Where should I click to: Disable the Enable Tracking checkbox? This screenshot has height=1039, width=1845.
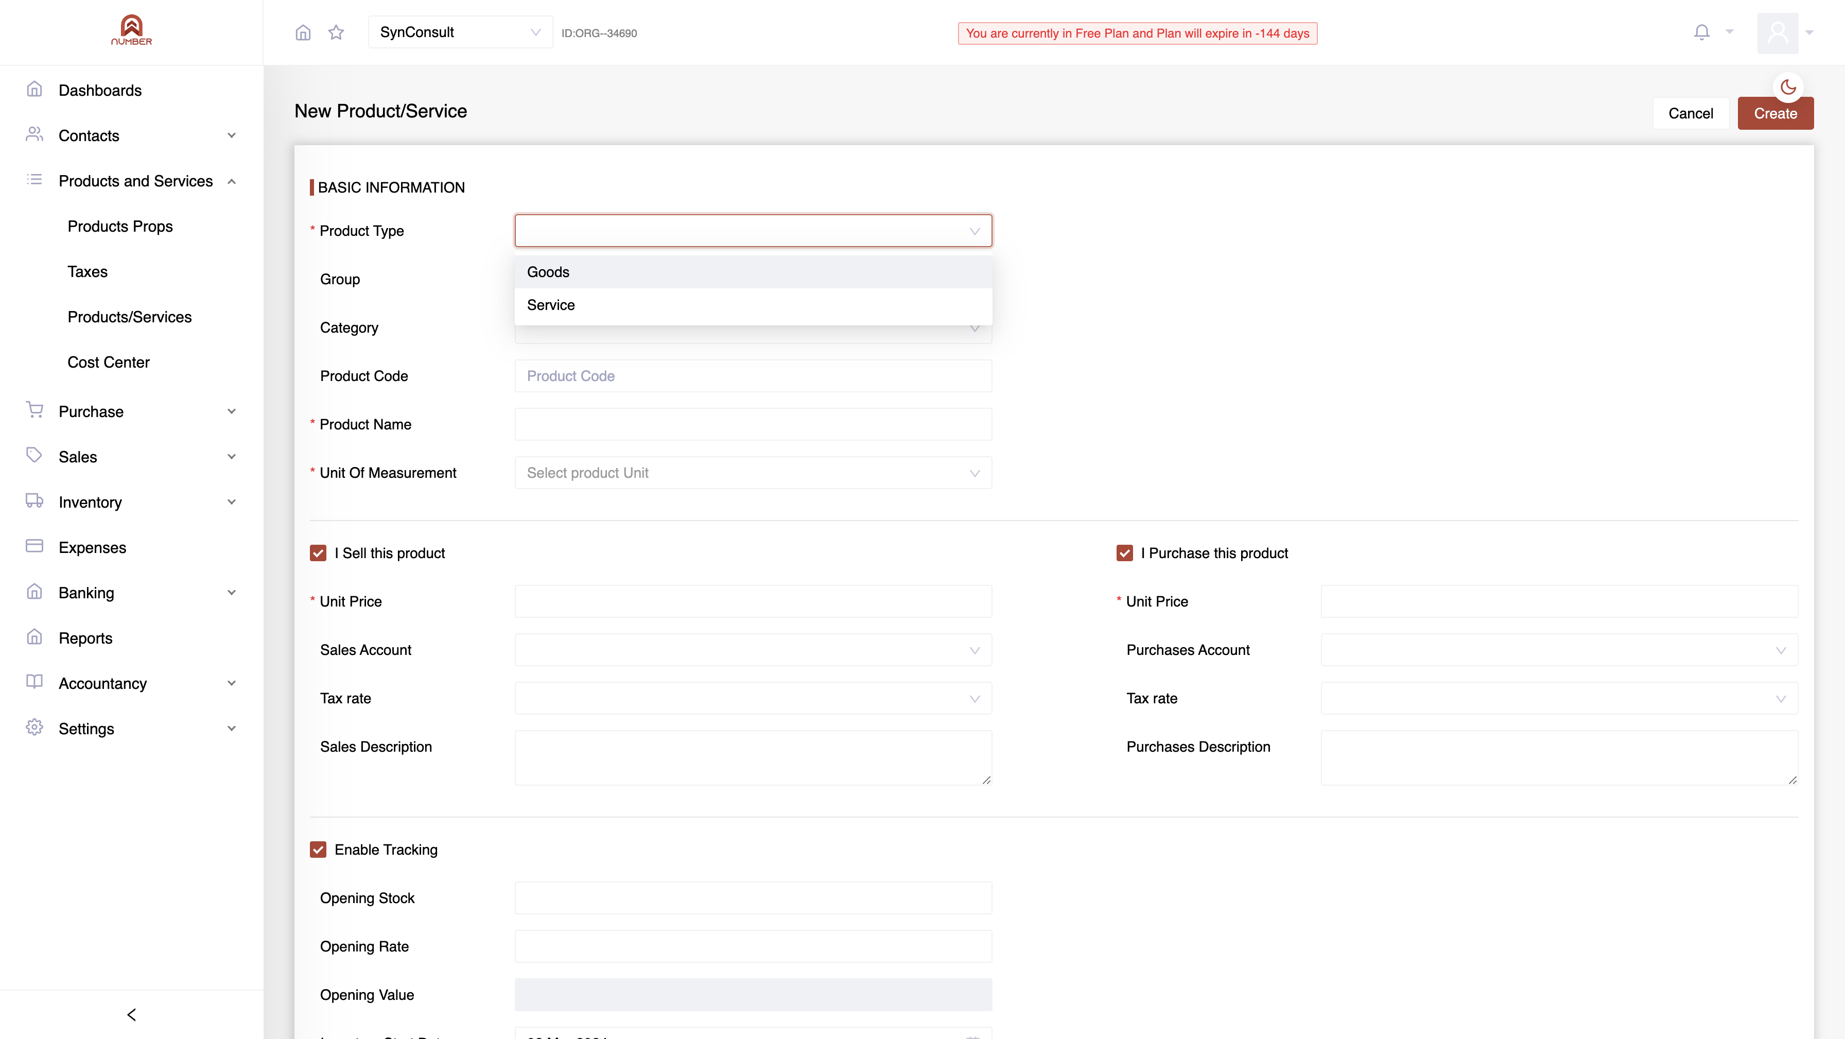click(318, 850)
